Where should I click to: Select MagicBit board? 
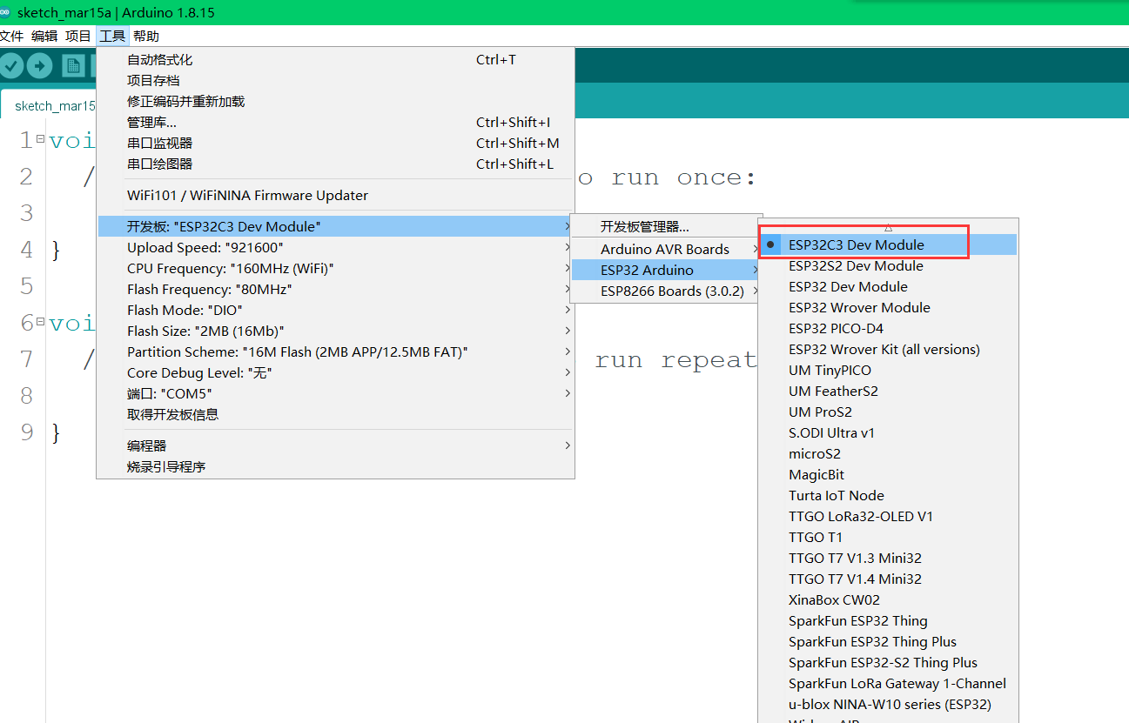(x=888, y=475)
